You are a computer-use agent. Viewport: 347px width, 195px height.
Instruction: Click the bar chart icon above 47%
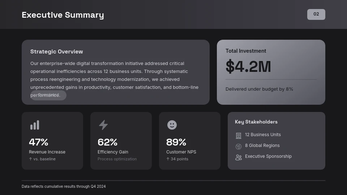(35, 125)
